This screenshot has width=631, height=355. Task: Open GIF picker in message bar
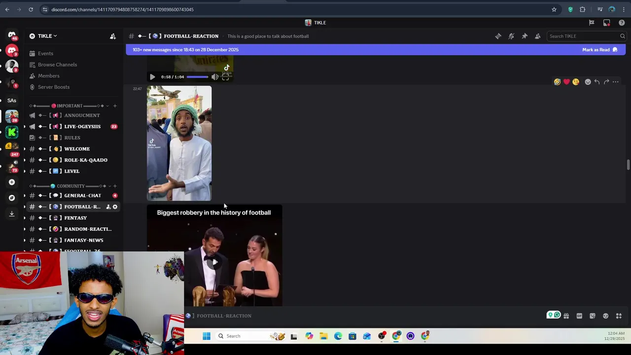(579, 316)
